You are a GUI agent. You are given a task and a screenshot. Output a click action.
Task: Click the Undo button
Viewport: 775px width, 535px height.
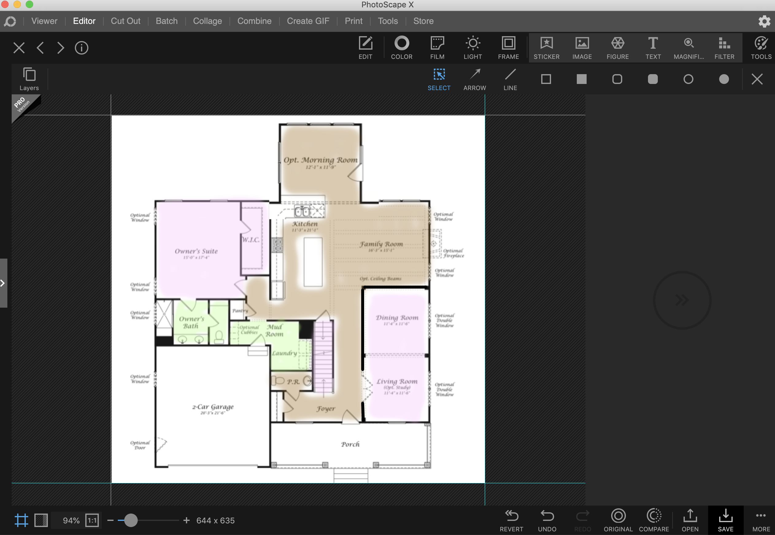[547, 520]
